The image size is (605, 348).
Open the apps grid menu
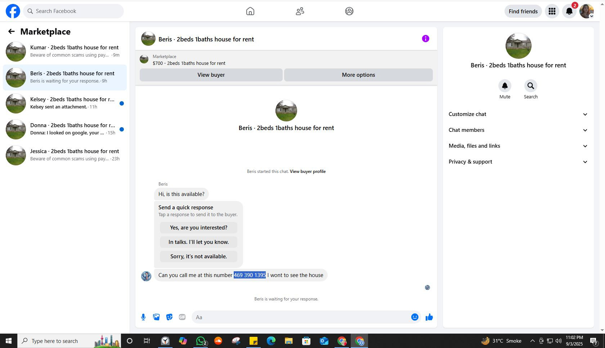point(552,11)
